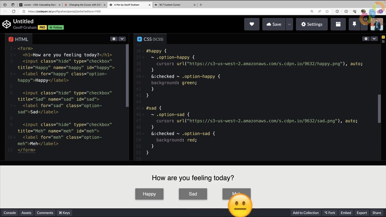Pin this pen
The width and height of the screenshot is (386, 217).
coord(354,24)
